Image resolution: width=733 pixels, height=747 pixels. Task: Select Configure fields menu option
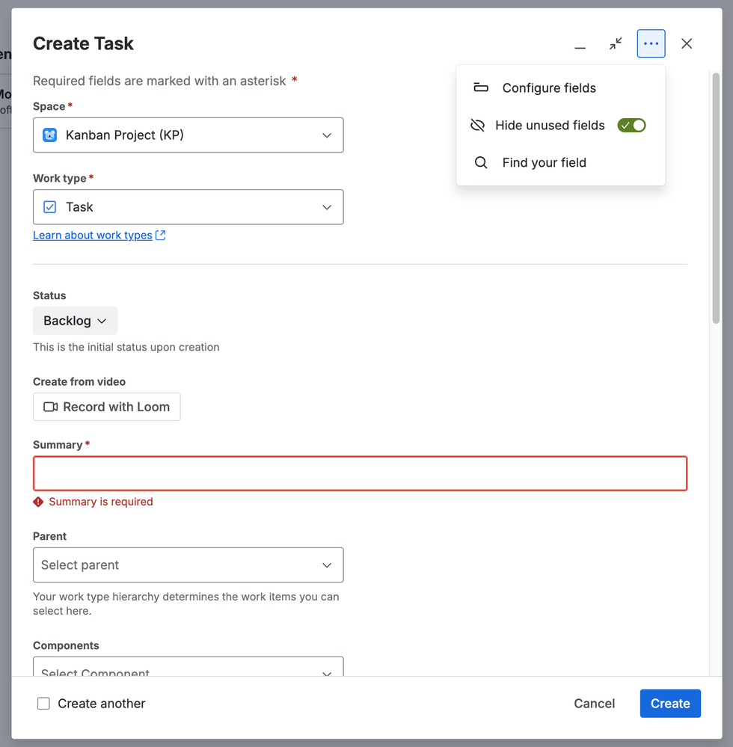click(560, 88)
